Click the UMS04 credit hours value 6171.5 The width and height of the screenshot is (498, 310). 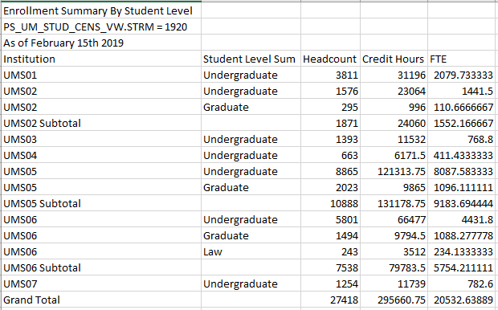394,155
